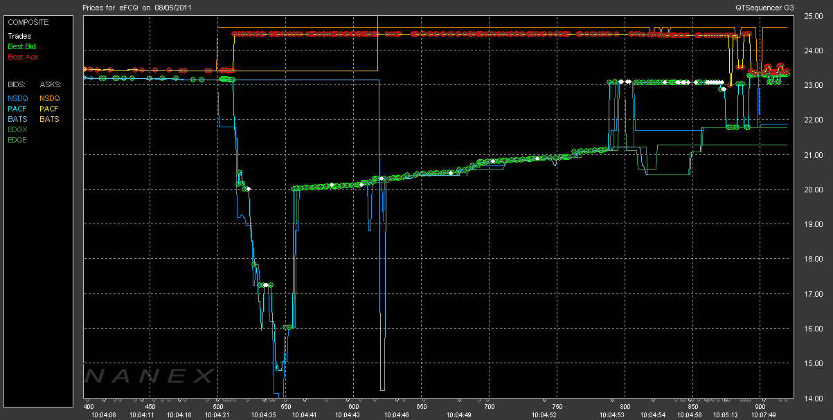Click the 10:04:53 time label
Screen dimensions: 833x420
pyautogui.click(x=611, y=415)
